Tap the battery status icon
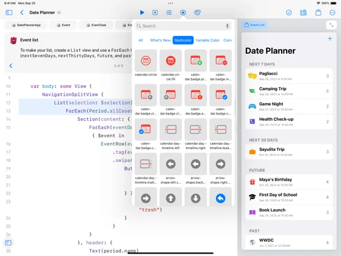The image size is (341, 256). [x=334, y=3]
